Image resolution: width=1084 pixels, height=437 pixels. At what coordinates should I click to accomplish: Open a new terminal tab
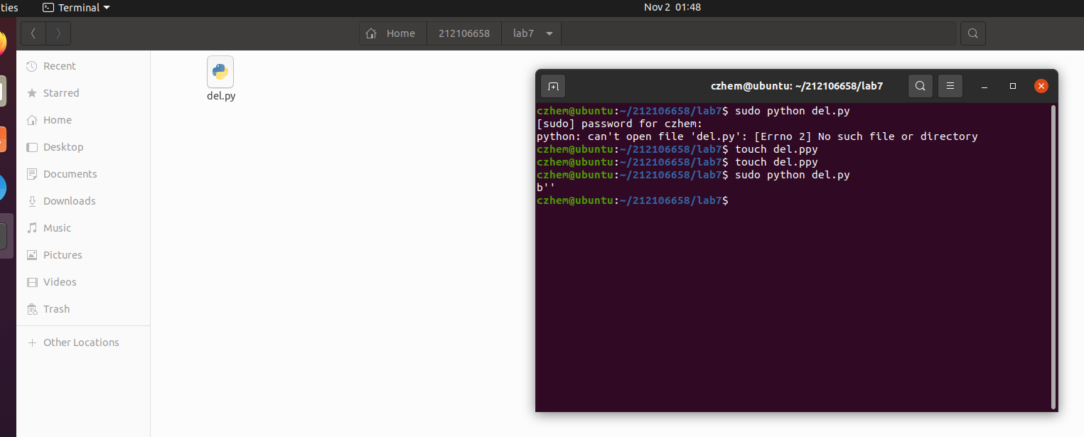553,86
